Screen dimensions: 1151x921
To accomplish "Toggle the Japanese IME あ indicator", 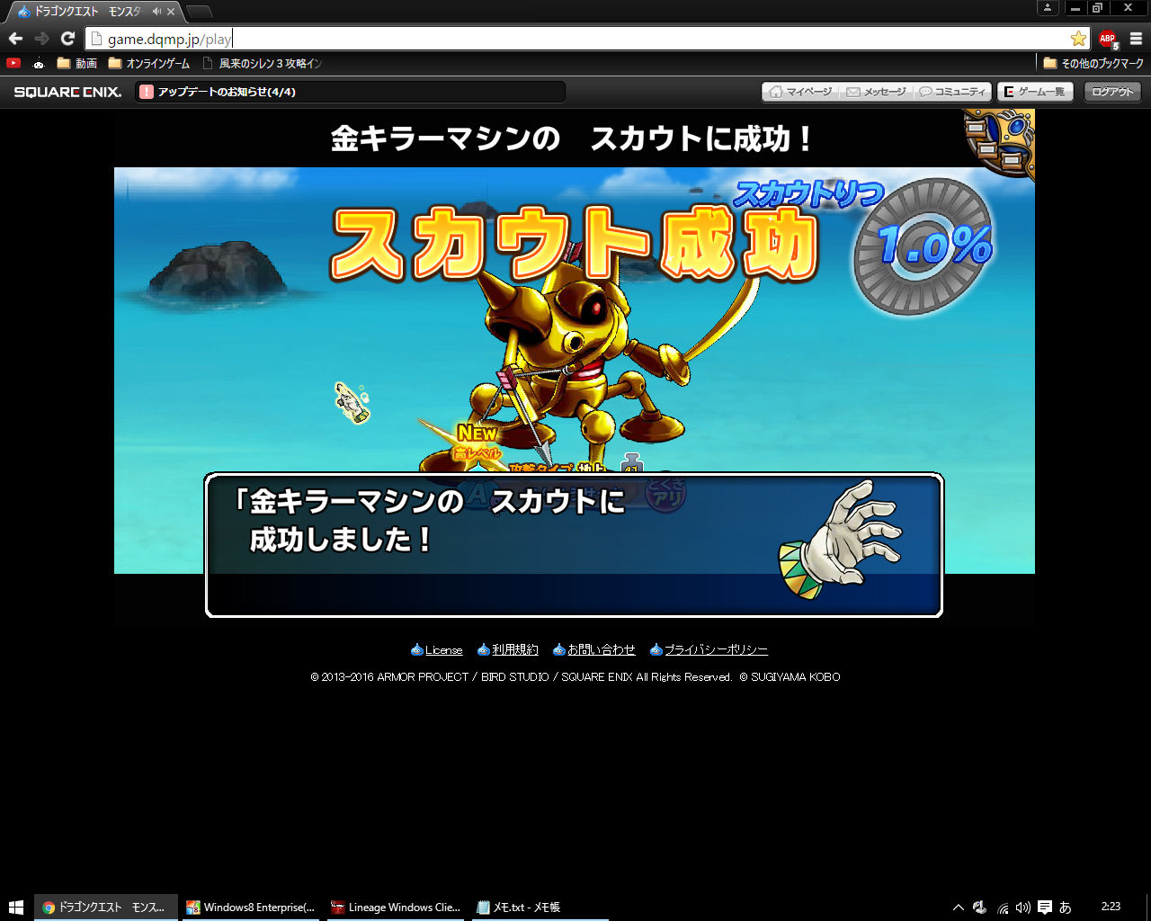I will point(1066,908).
